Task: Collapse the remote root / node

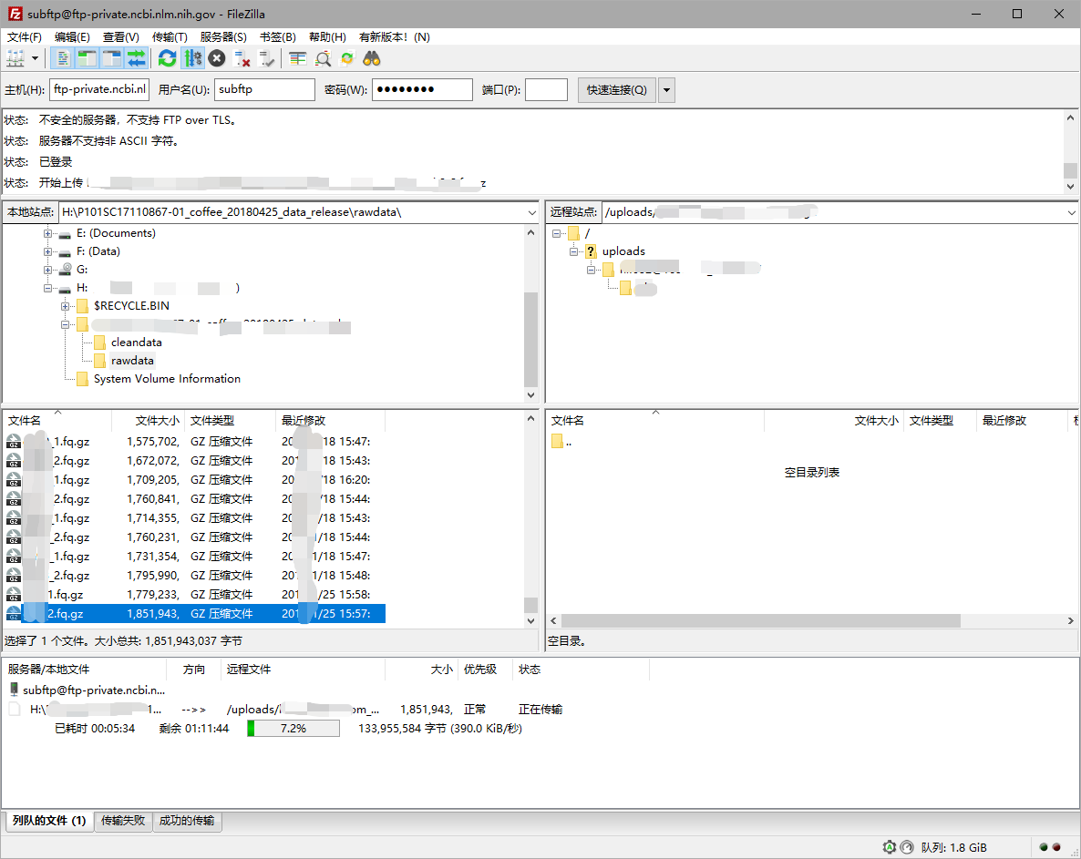Action: click(556, 233)
